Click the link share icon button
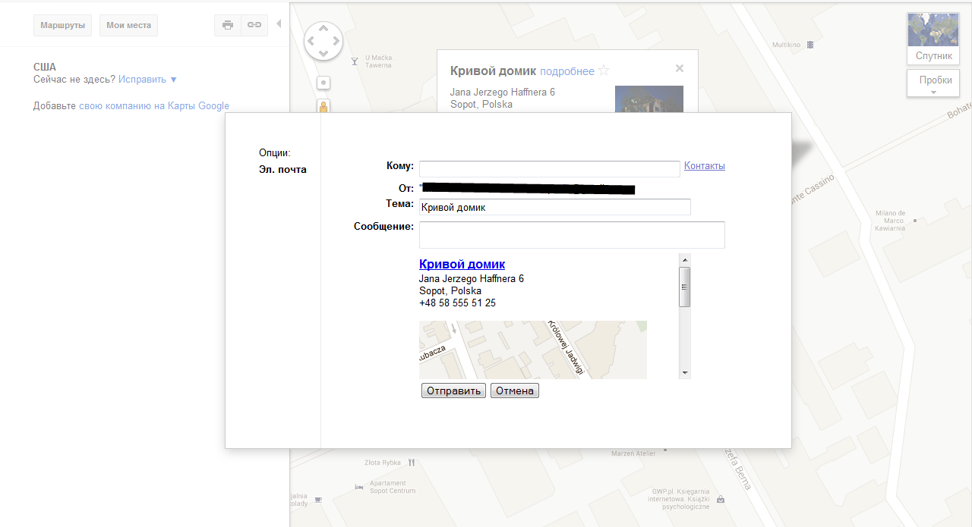 (254, 25)
